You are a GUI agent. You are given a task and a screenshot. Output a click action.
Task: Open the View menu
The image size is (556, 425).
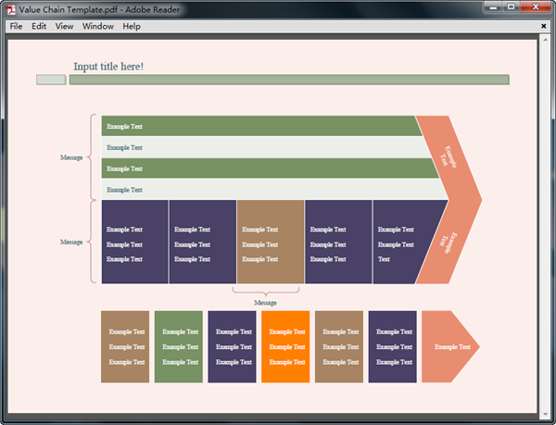pos(64,26)
